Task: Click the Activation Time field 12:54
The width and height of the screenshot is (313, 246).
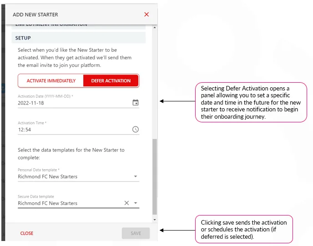Action: [78, 130]
